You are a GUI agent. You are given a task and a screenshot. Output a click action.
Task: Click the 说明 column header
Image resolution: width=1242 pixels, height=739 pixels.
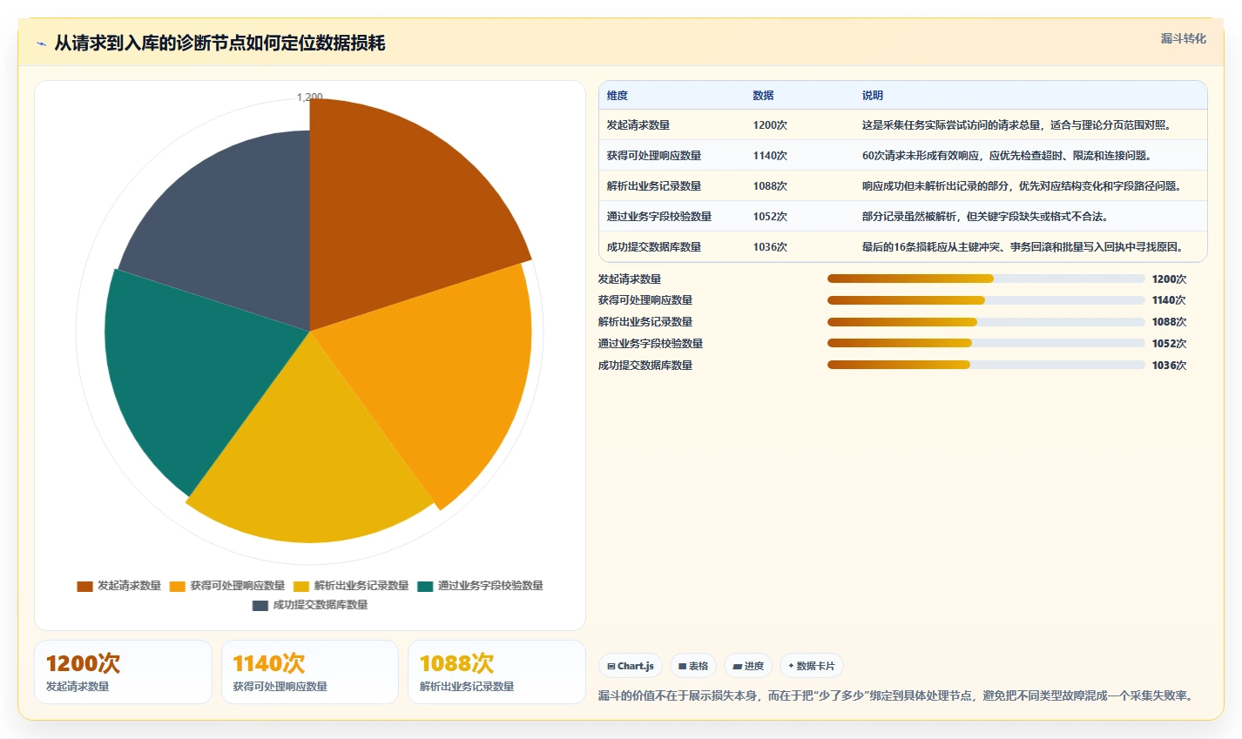click(x=873, y=96)
